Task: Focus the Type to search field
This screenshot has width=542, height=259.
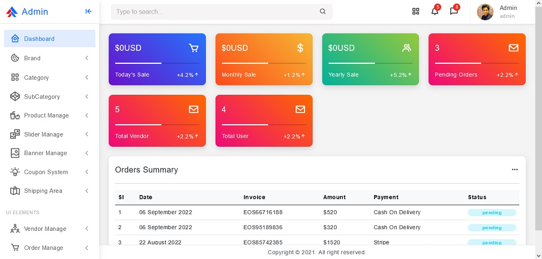Action: pos(214,11)
